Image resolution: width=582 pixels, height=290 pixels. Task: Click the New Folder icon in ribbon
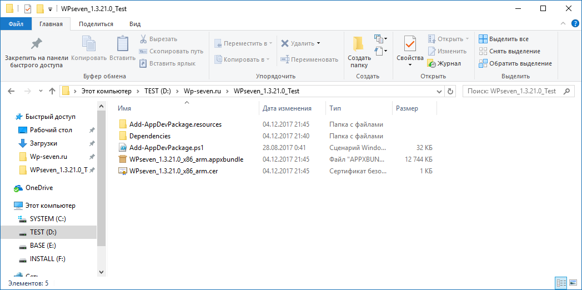359,44
